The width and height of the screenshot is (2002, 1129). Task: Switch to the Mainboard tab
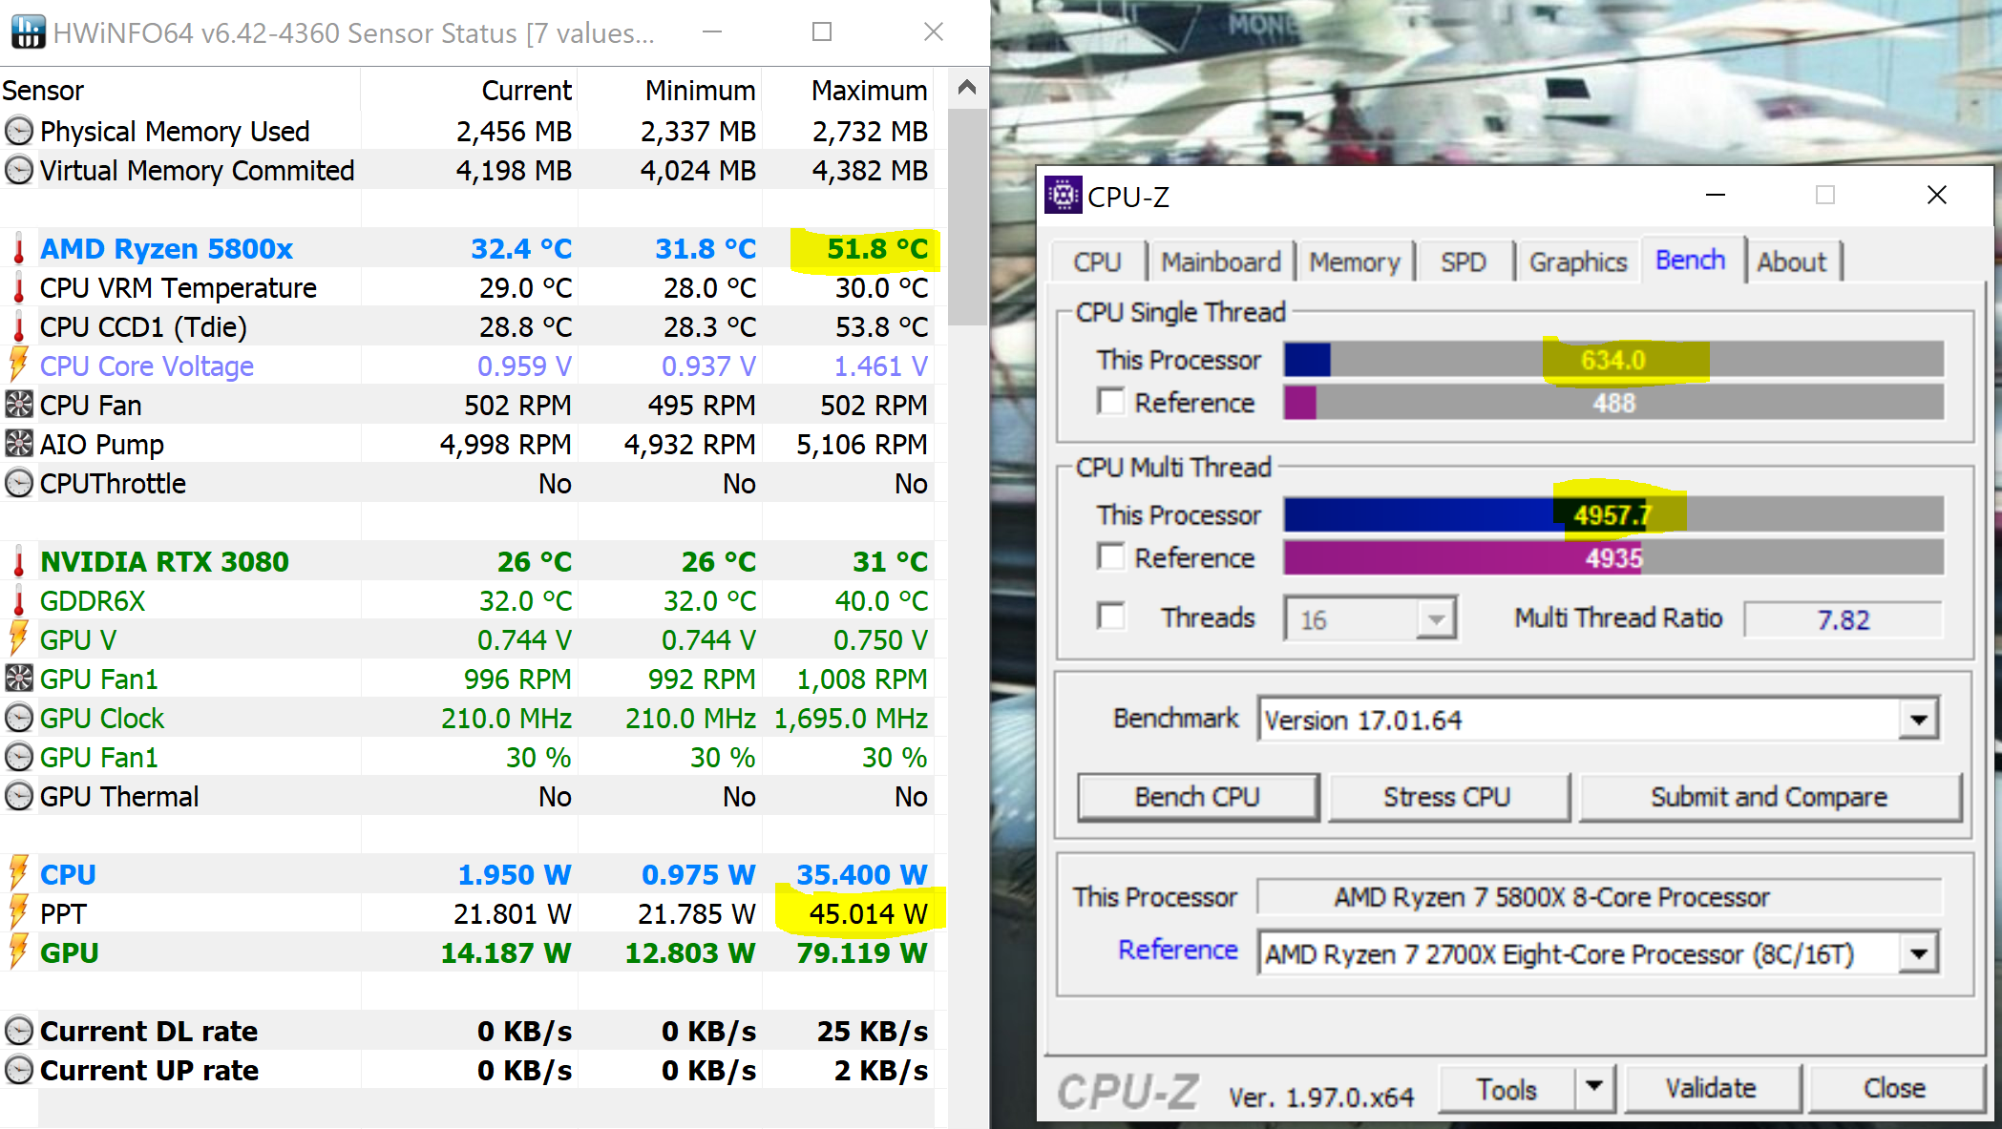pos(1220,261)
